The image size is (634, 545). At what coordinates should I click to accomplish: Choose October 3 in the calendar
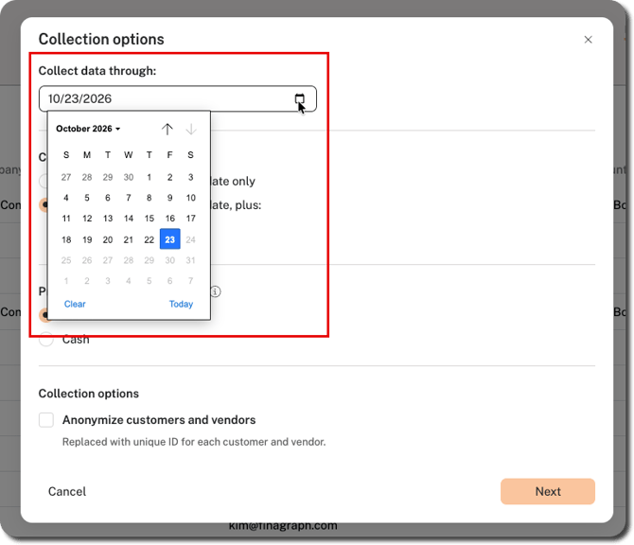191,177
